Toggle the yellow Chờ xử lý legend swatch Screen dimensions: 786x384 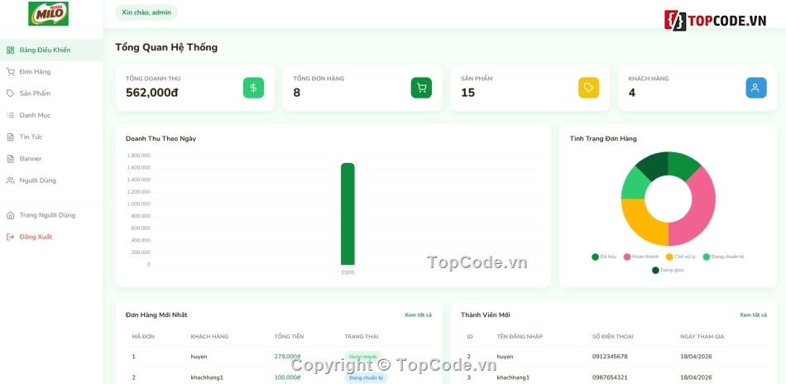[x=669, y=257]
